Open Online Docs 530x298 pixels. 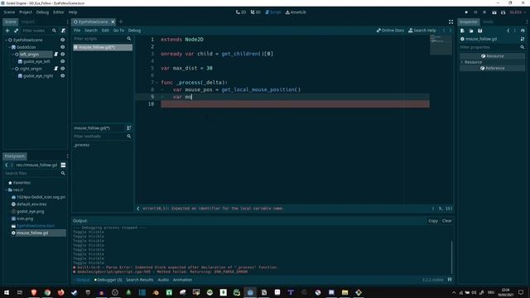390,31
